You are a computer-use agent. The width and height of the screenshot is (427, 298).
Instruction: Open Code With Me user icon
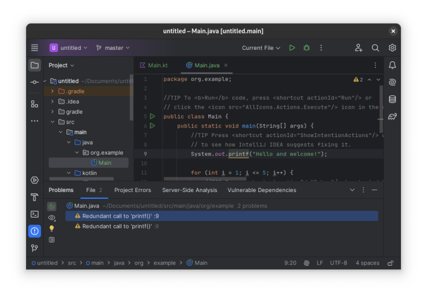[358, 48]
